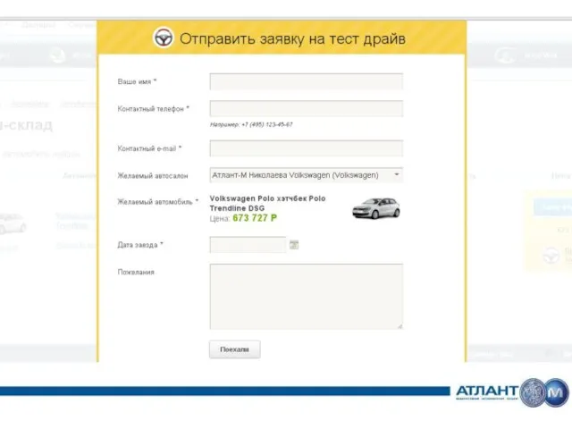
Task: Click the Volkswagen Polo Trendline DSG title
Action: point(267,203)
